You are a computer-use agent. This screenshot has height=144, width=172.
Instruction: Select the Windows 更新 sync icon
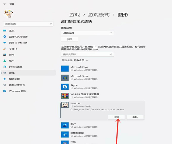(5, 91)
